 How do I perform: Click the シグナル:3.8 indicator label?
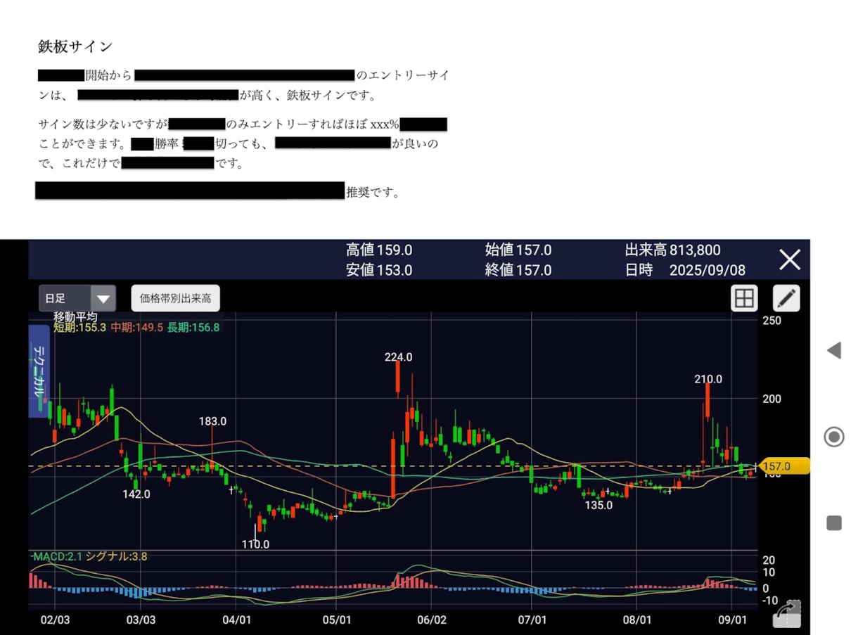point(117,556)
